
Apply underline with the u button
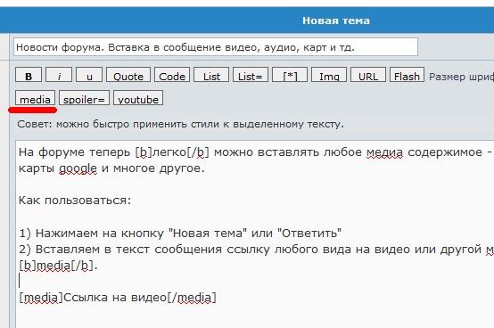click(89, 75)
